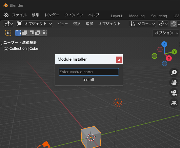This screenshot has height=148, width=180.
Task: Choose the invert selection mode
Action: point(38,33)
